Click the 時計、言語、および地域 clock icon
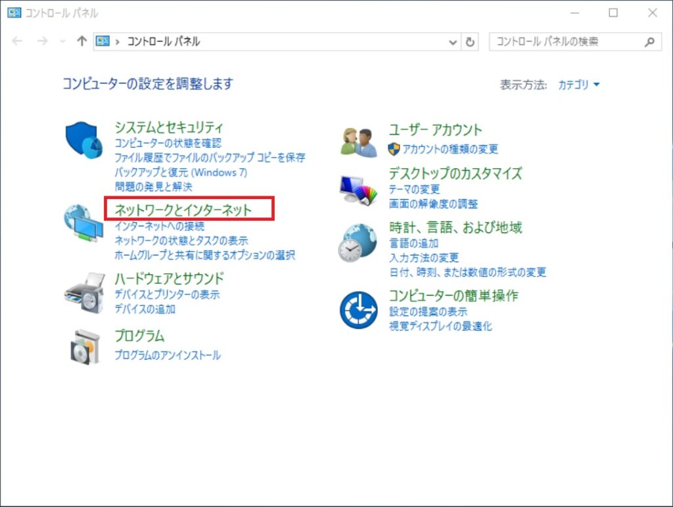The height and width of the screenshot is (507, 673). [x=357, y=243]
